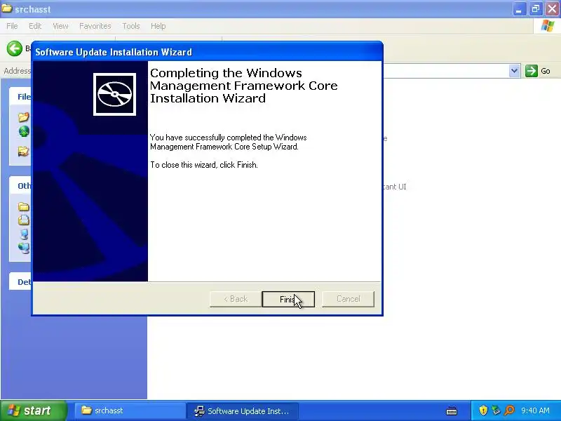This screenshot has height=421, width=561.
Task: Click wizard heading 'Completing the Windows Management Framework'
Action: point(243,86)
